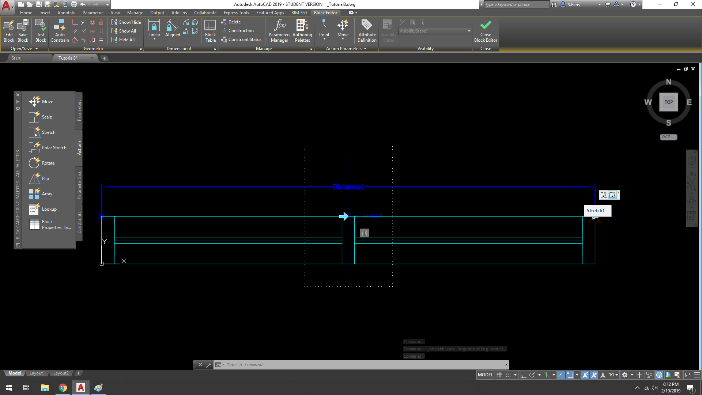Toggle grid display on the status bar

(x=499, y=375)
